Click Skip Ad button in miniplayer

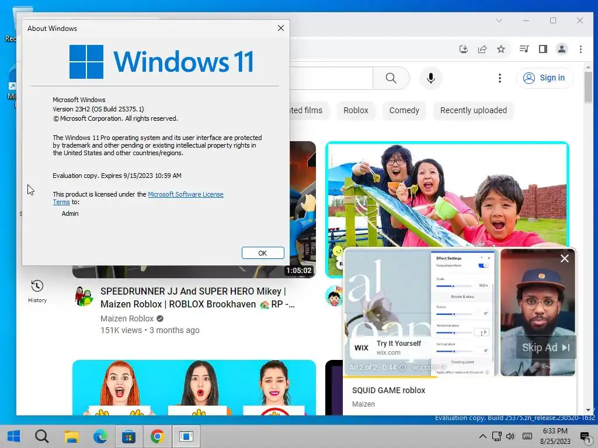[546, 348]
